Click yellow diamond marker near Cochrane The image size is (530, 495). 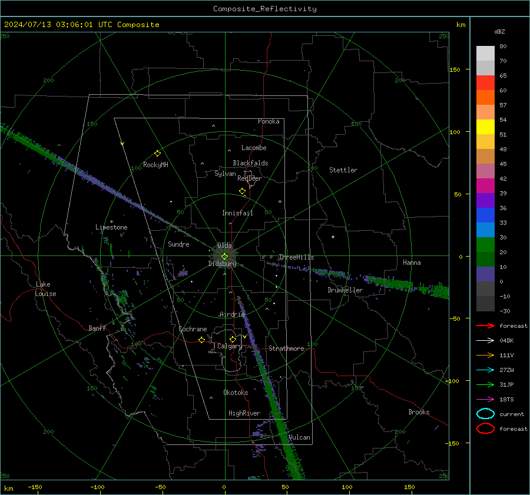201,340
